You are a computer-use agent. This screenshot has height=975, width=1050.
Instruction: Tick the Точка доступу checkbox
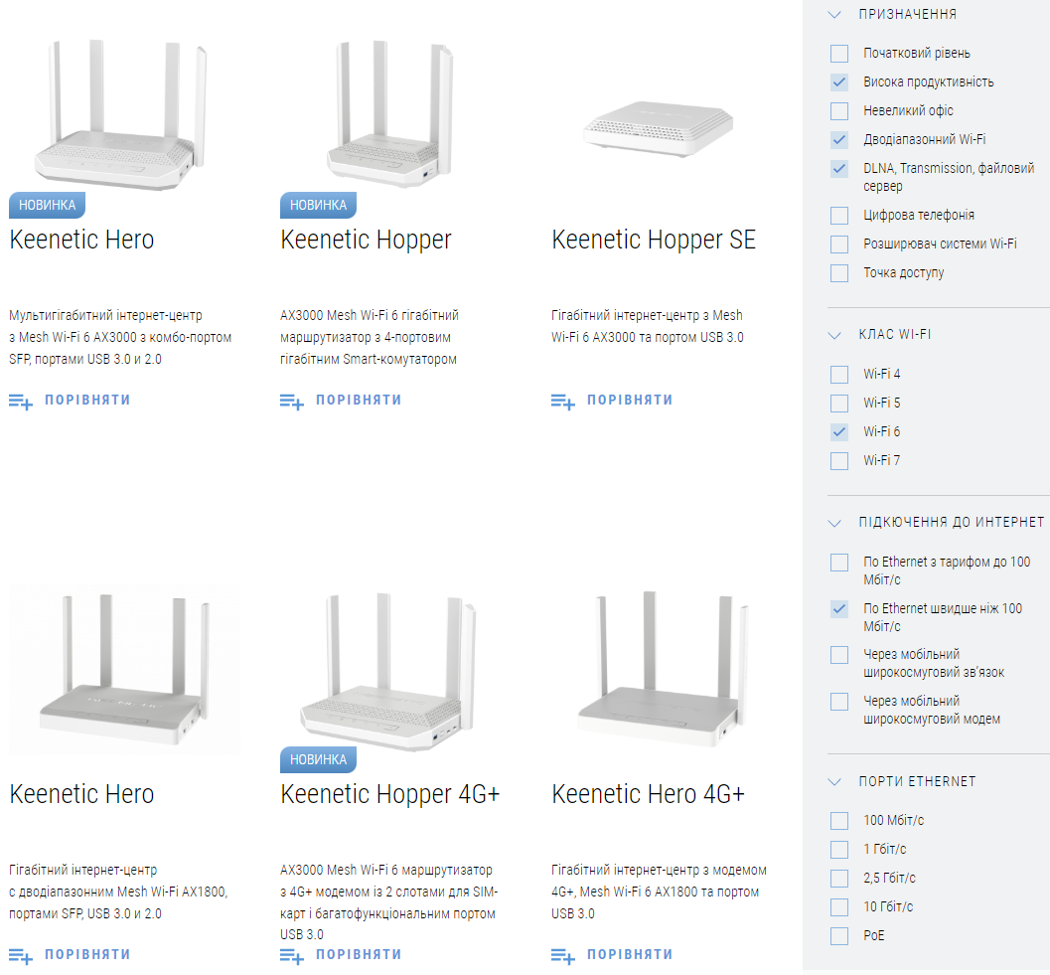(839, 273)
